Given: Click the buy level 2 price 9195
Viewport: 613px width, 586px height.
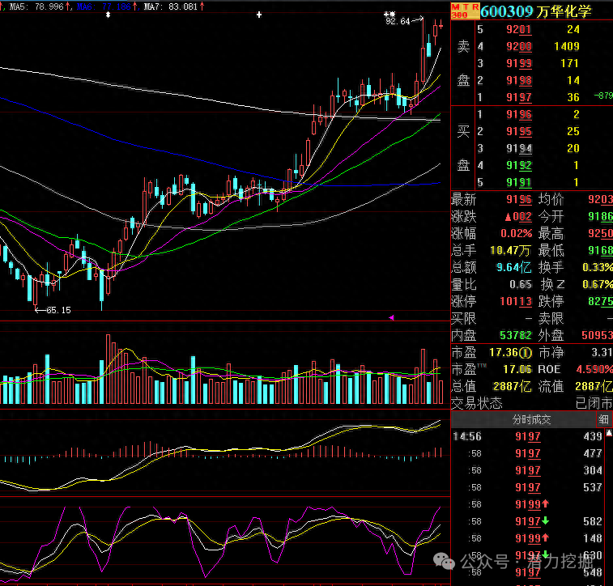Looking at the screenshot, I should tap(519, 131).
